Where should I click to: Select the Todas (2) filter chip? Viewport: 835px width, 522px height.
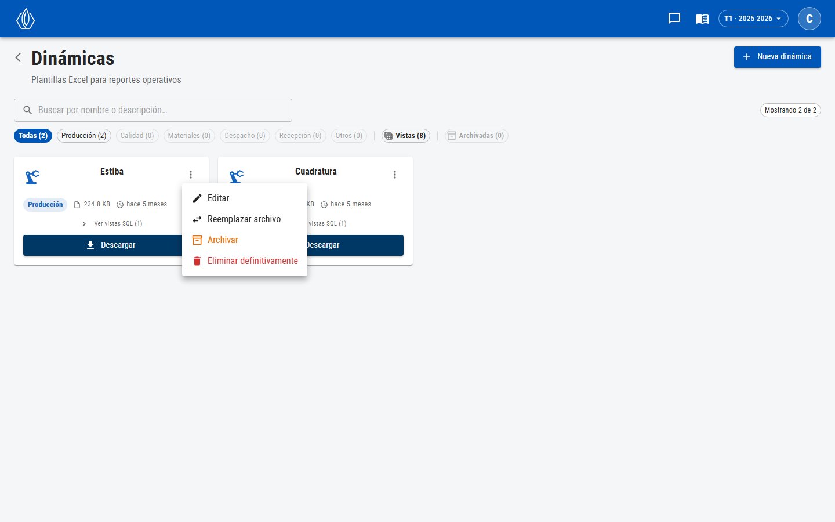33,136
